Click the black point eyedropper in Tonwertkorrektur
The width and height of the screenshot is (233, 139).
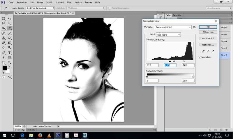tap(203, 51)
